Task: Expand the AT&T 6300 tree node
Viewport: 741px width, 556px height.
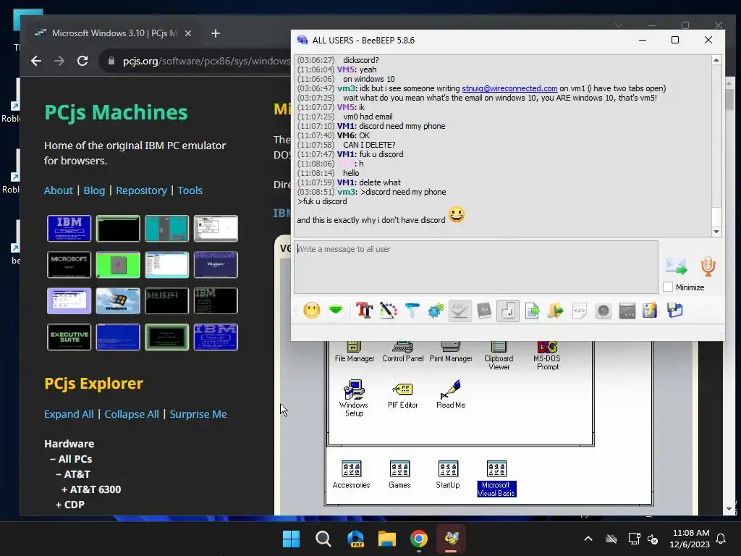Action: (91, 489)
